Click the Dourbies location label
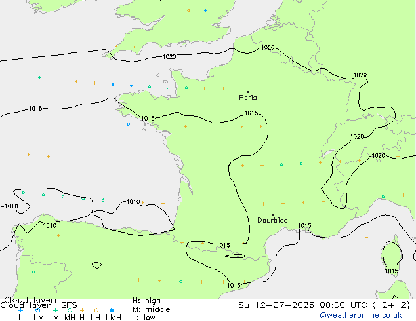Viewport: 416px width, 321px height. coord(272,220)
